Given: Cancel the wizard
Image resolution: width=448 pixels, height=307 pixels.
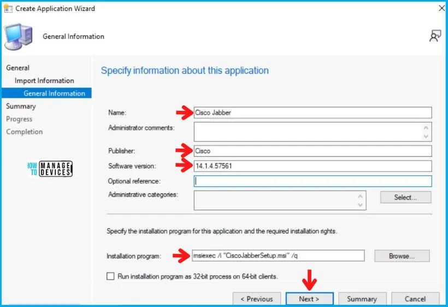Looking at the screenshot, I should point(415,299).
